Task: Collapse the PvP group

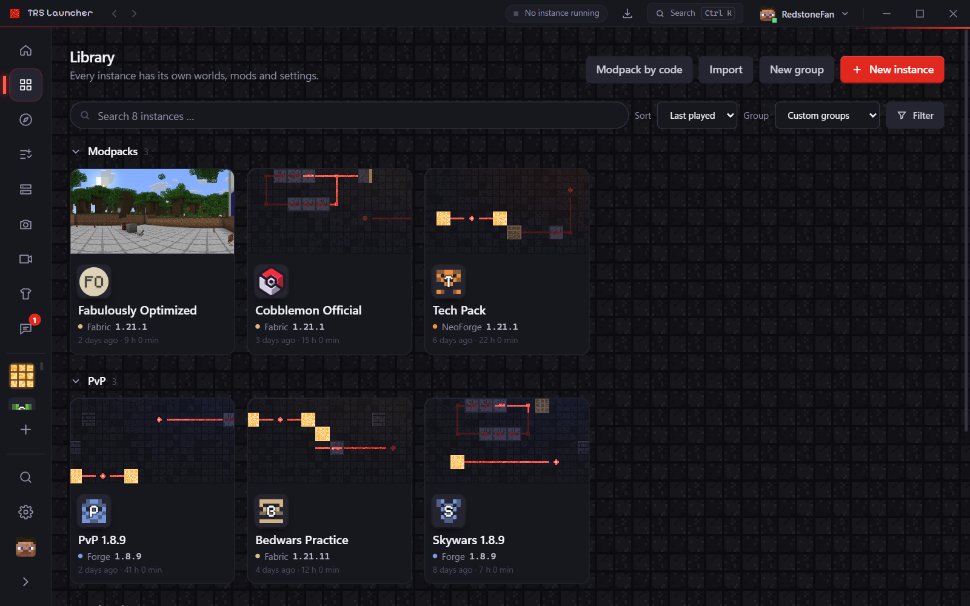Action: pos(76,381)
